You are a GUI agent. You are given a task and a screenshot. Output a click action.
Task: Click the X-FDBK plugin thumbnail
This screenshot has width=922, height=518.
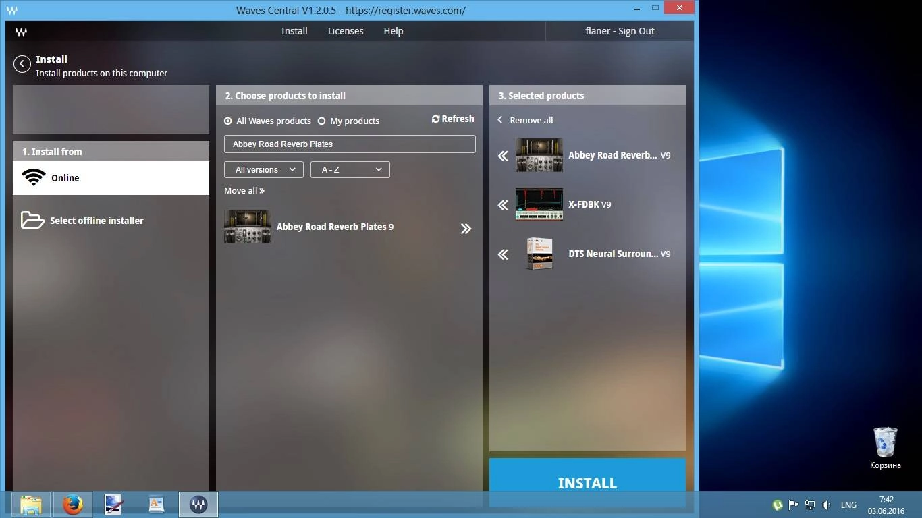539,204
